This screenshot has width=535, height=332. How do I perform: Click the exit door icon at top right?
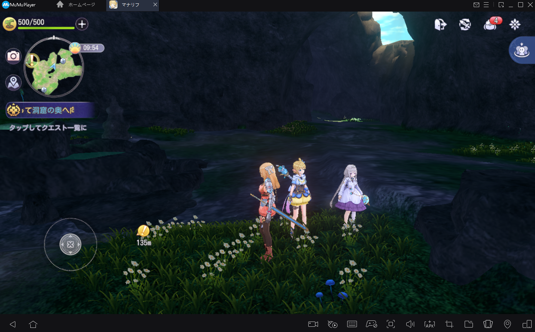[440, 25]
